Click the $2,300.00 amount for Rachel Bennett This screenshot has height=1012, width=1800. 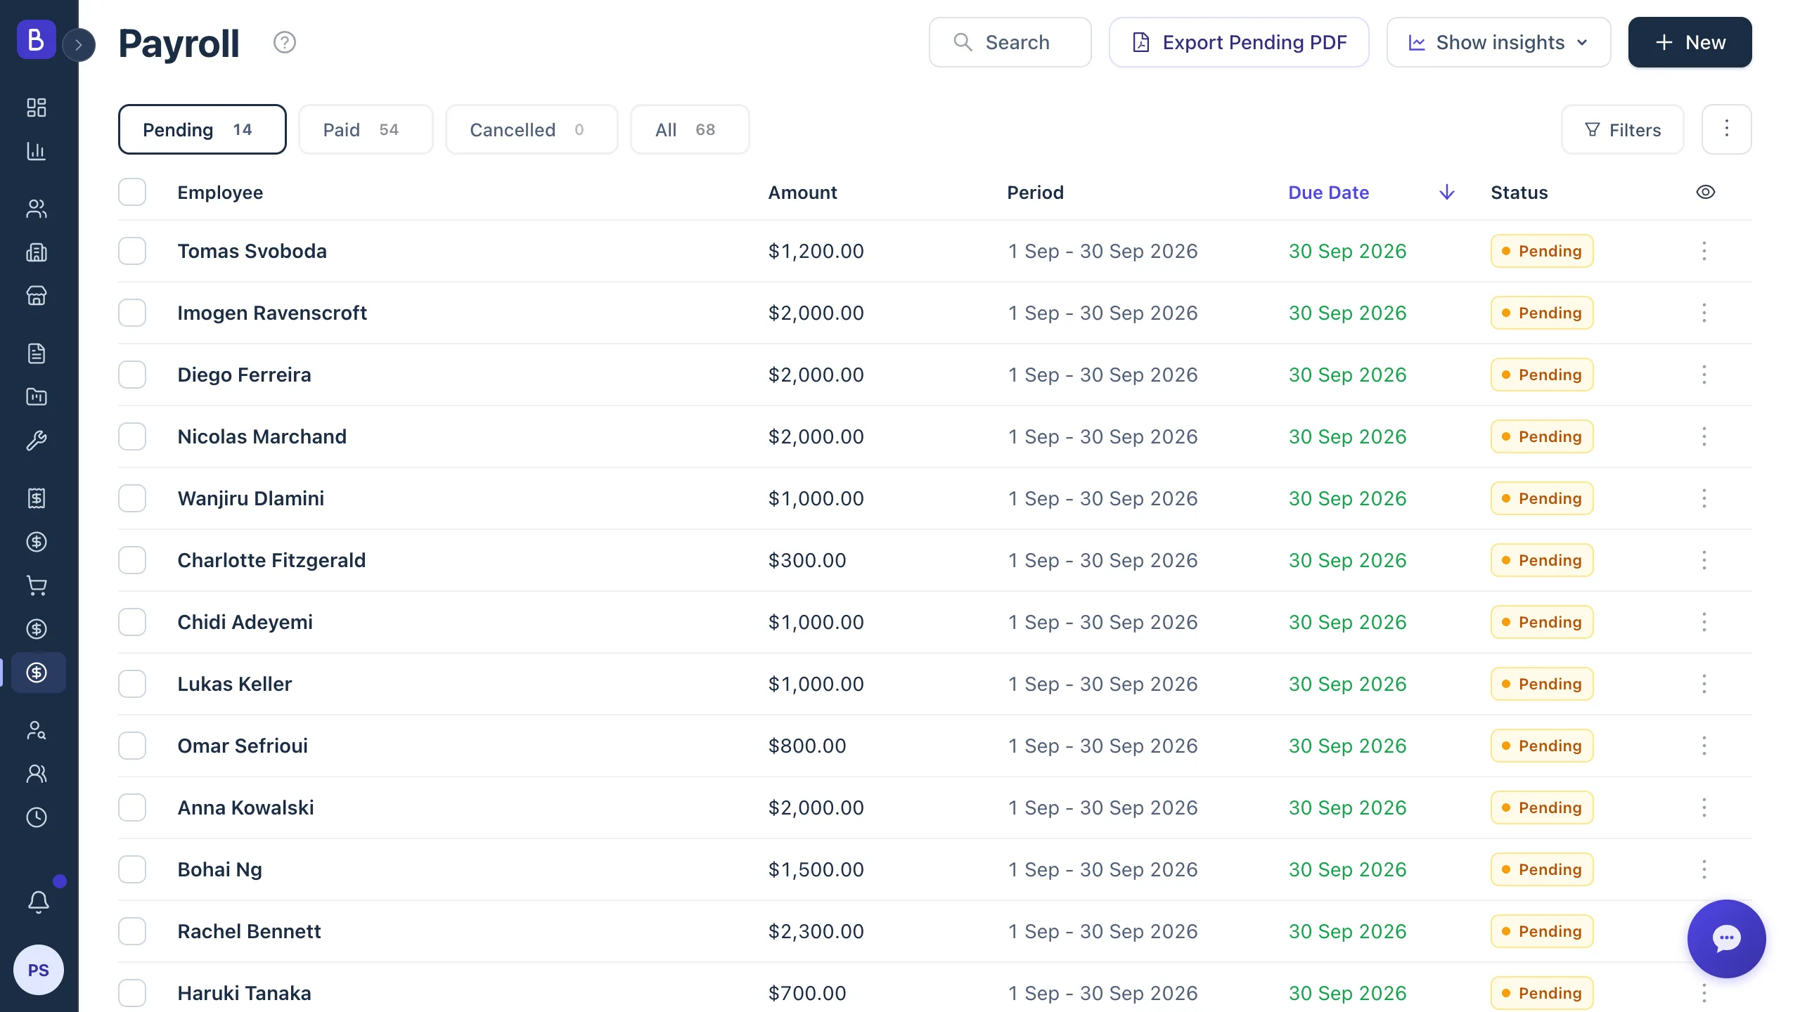click(816, 931)
